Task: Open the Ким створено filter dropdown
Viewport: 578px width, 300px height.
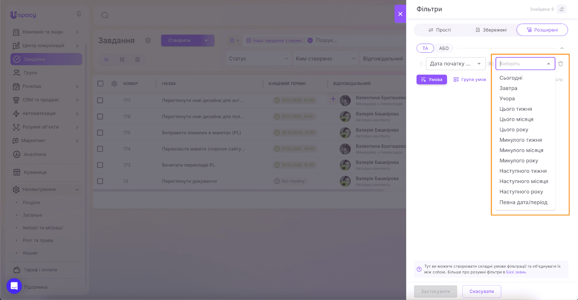Action: coord(325,59)
